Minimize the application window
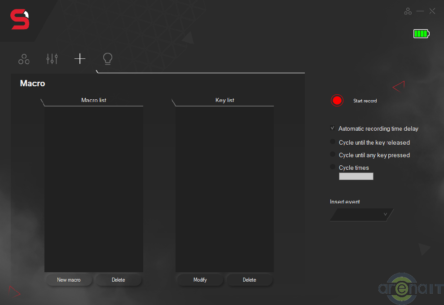 coord(420,11)
